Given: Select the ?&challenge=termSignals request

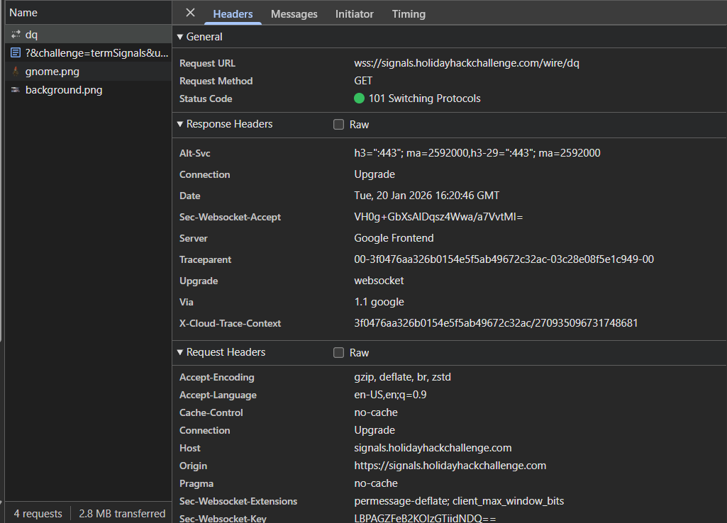Looking at the screenshot, I should (x=88, y=53).
